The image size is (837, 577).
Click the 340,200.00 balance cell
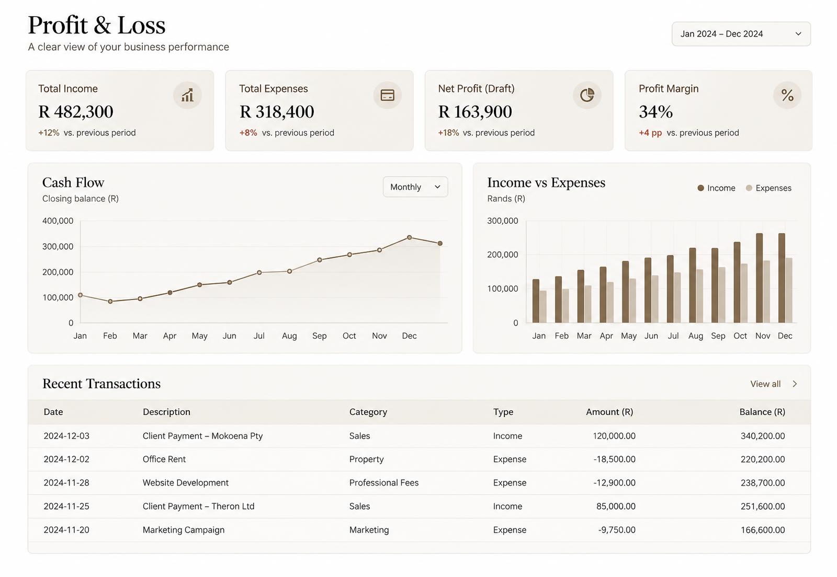(x=763, y=436)
